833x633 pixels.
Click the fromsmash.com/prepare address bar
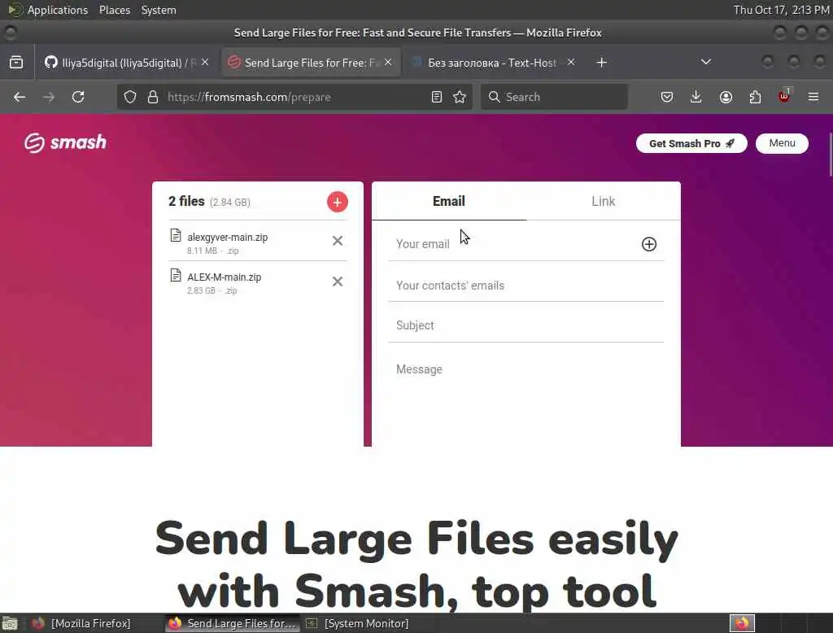[x=295, y=97]
